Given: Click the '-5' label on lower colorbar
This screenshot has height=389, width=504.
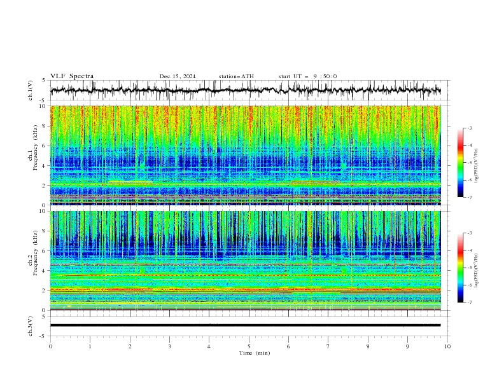Looking at the screenshot, I should pos(470,268).
